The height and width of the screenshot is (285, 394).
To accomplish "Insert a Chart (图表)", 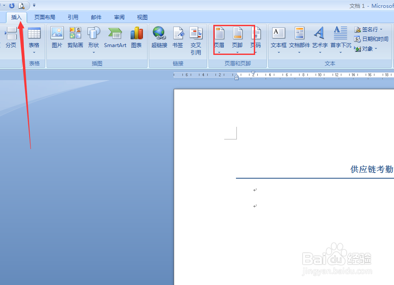I will point(136,38).
